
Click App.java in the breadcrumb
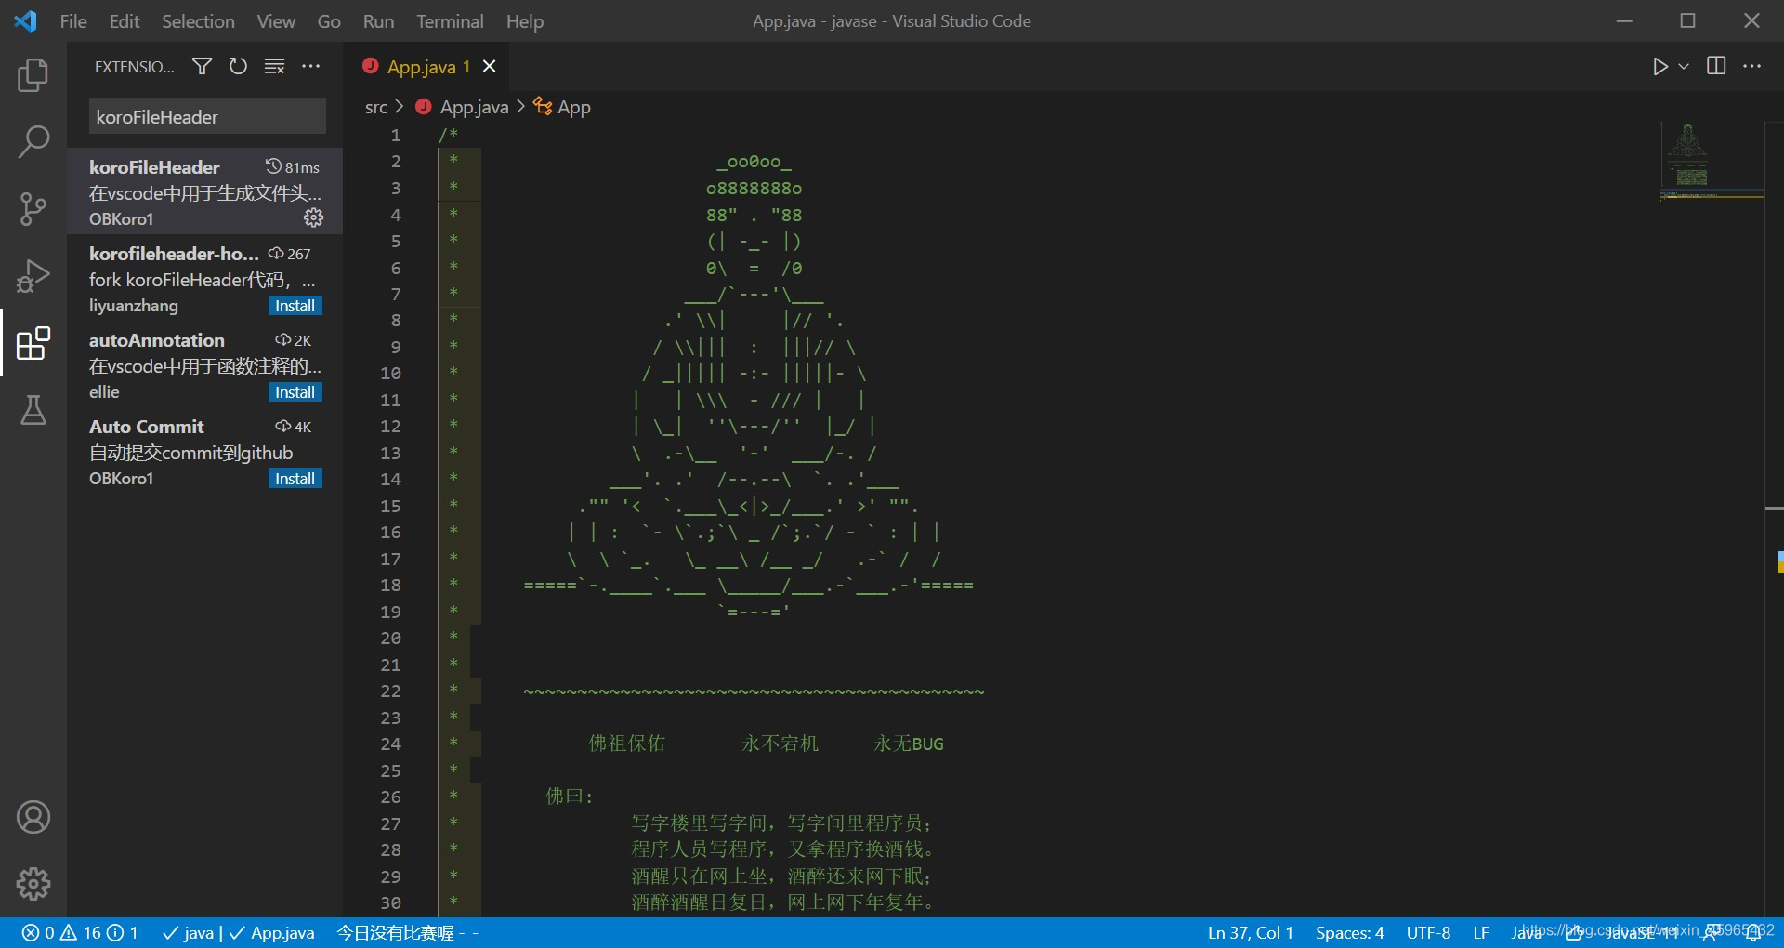tap(474, 107)
